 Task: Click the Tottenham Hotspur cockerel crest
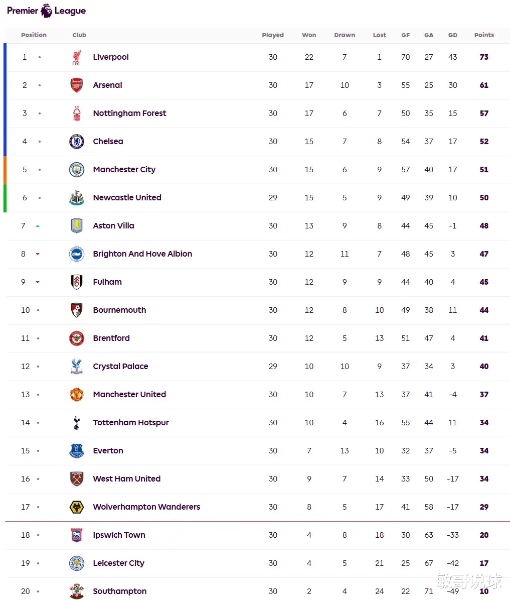click(x=76, y=423)
